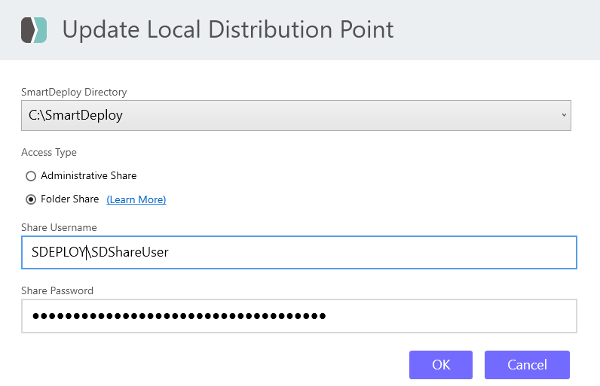Click the masked password dots
Viewport: 600px width, 386px height.
click(x=179, y=316)
